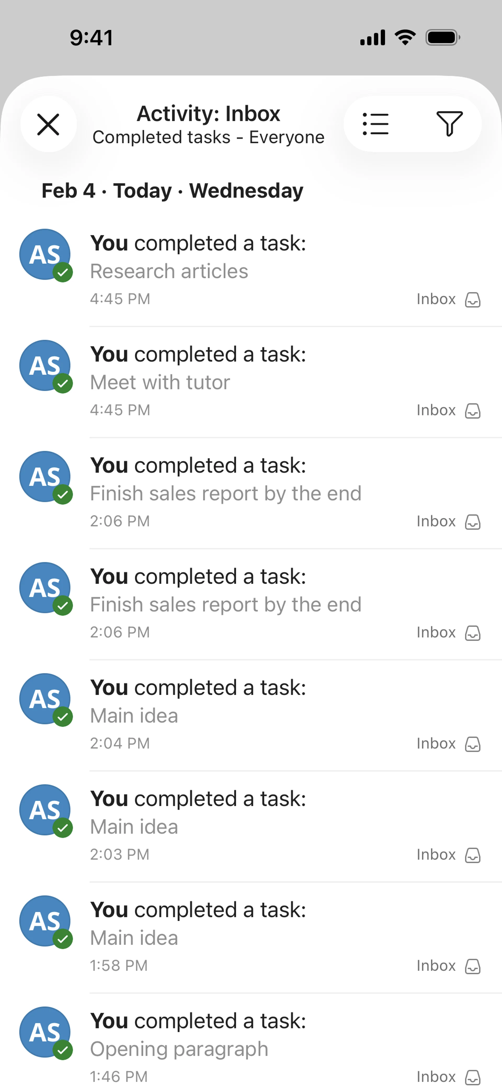Tap AS avatar beside Research articles

click(x=45, y=254)
